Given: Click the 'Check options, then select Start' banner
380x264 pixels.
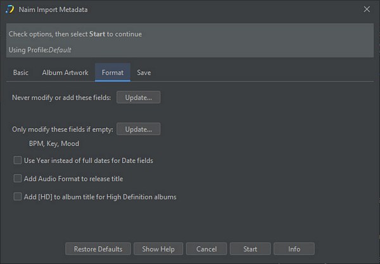Looking at the screenshot, I should click(x=75, y=33).
